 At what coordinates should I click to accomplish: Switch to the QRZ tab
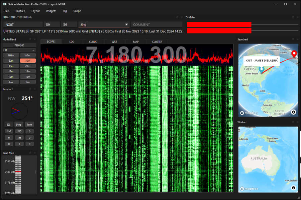(x=114, y=42)
